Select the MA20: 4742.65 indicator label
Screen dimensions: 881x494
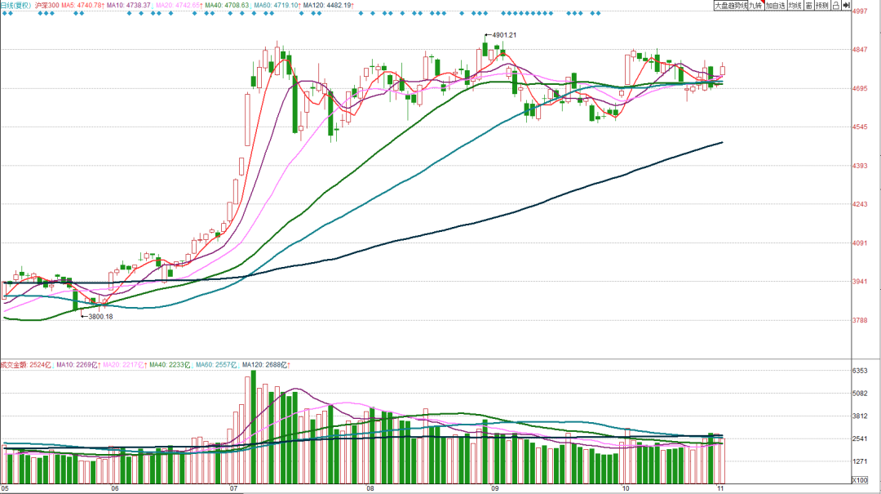tap(178, 5)
